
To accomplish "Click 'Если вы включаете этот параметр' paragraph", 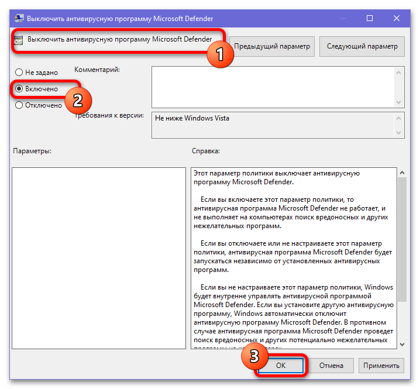I will point(291,213).
